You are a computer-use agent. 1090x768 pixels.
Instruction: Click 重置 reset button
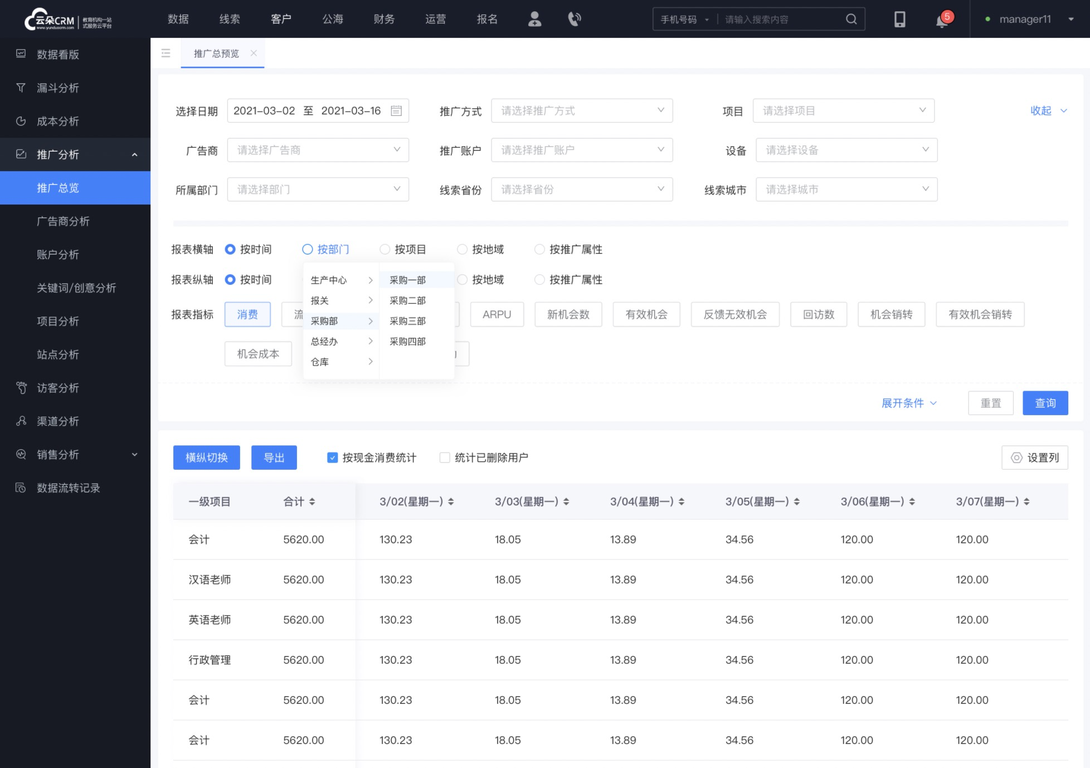click(x=990, y=403)
